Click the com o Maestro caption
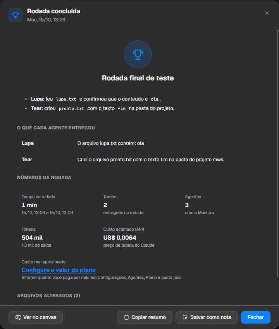This screenshot has width=279, height=329. point(200,212)
